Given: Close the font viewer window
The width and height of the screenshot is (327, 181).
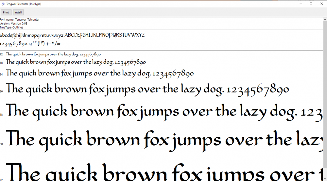Looking at the screenshot, I should (321, 4).
